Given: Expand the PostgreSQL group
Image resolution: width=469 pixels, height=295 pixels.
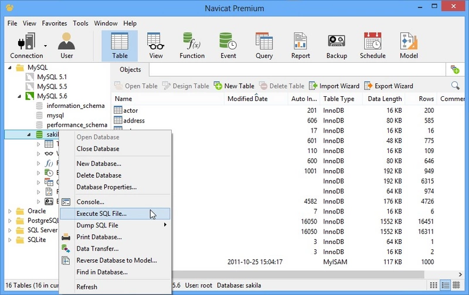Looking at the screenshot, I should 9,221.
